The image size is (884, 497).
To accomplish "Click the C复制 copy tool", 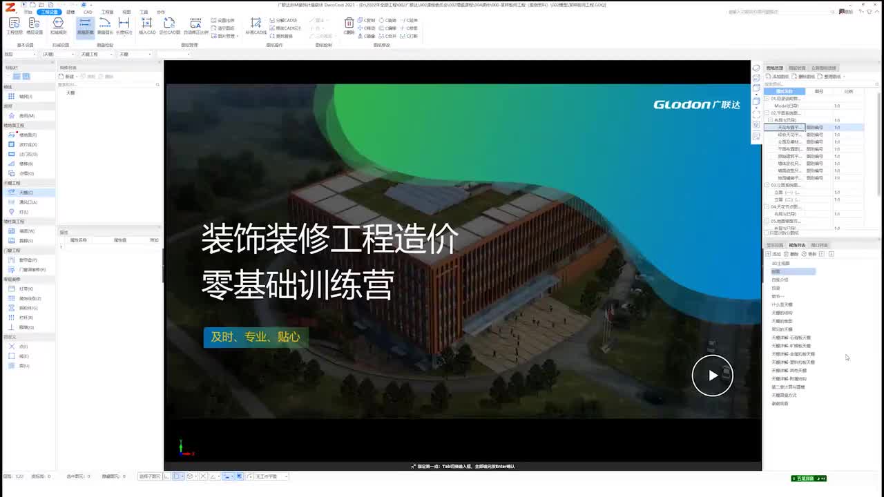I will (367, 21).
